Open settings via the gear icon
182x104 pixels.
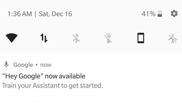click(x=174, y=14)
